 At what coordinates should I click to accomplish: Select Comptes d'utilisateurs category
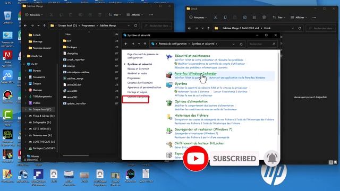tap(140, 83)
